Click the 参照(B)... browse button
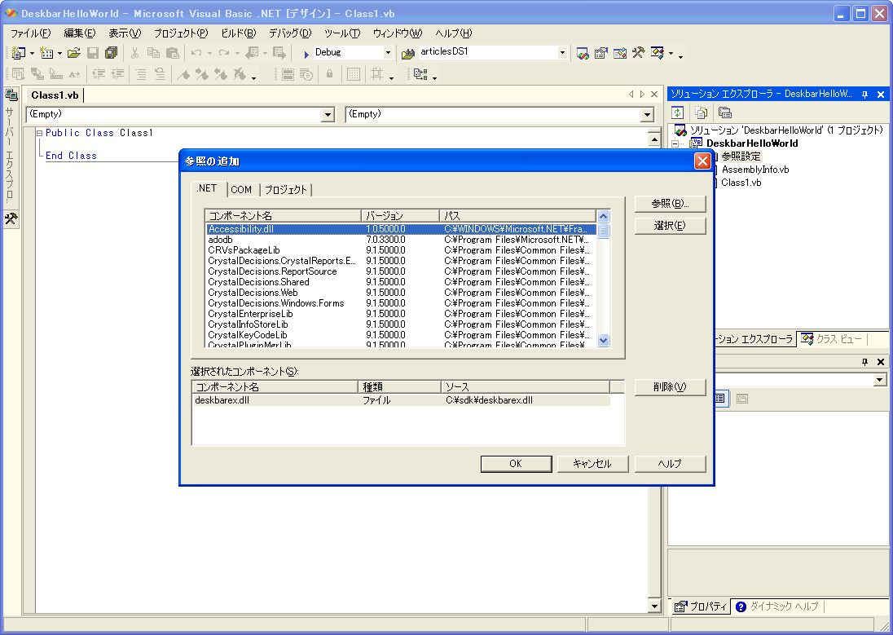The width and height of the screenshot is (893, 635). (x=670, y=204)
